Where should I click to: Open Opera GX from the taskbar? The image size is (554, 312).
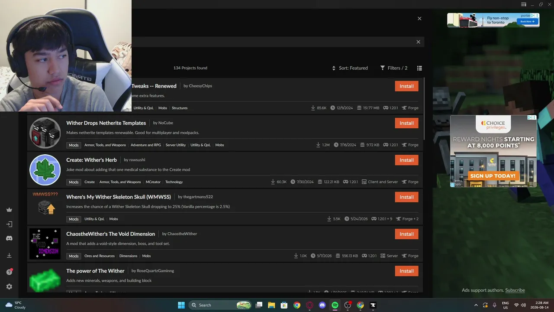[309, 305]
